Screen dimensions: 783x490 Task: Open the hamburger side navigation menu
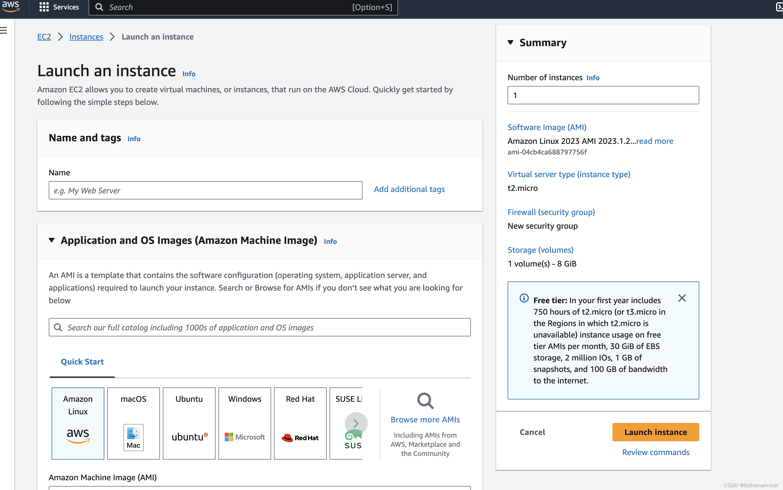pos(3,30)
